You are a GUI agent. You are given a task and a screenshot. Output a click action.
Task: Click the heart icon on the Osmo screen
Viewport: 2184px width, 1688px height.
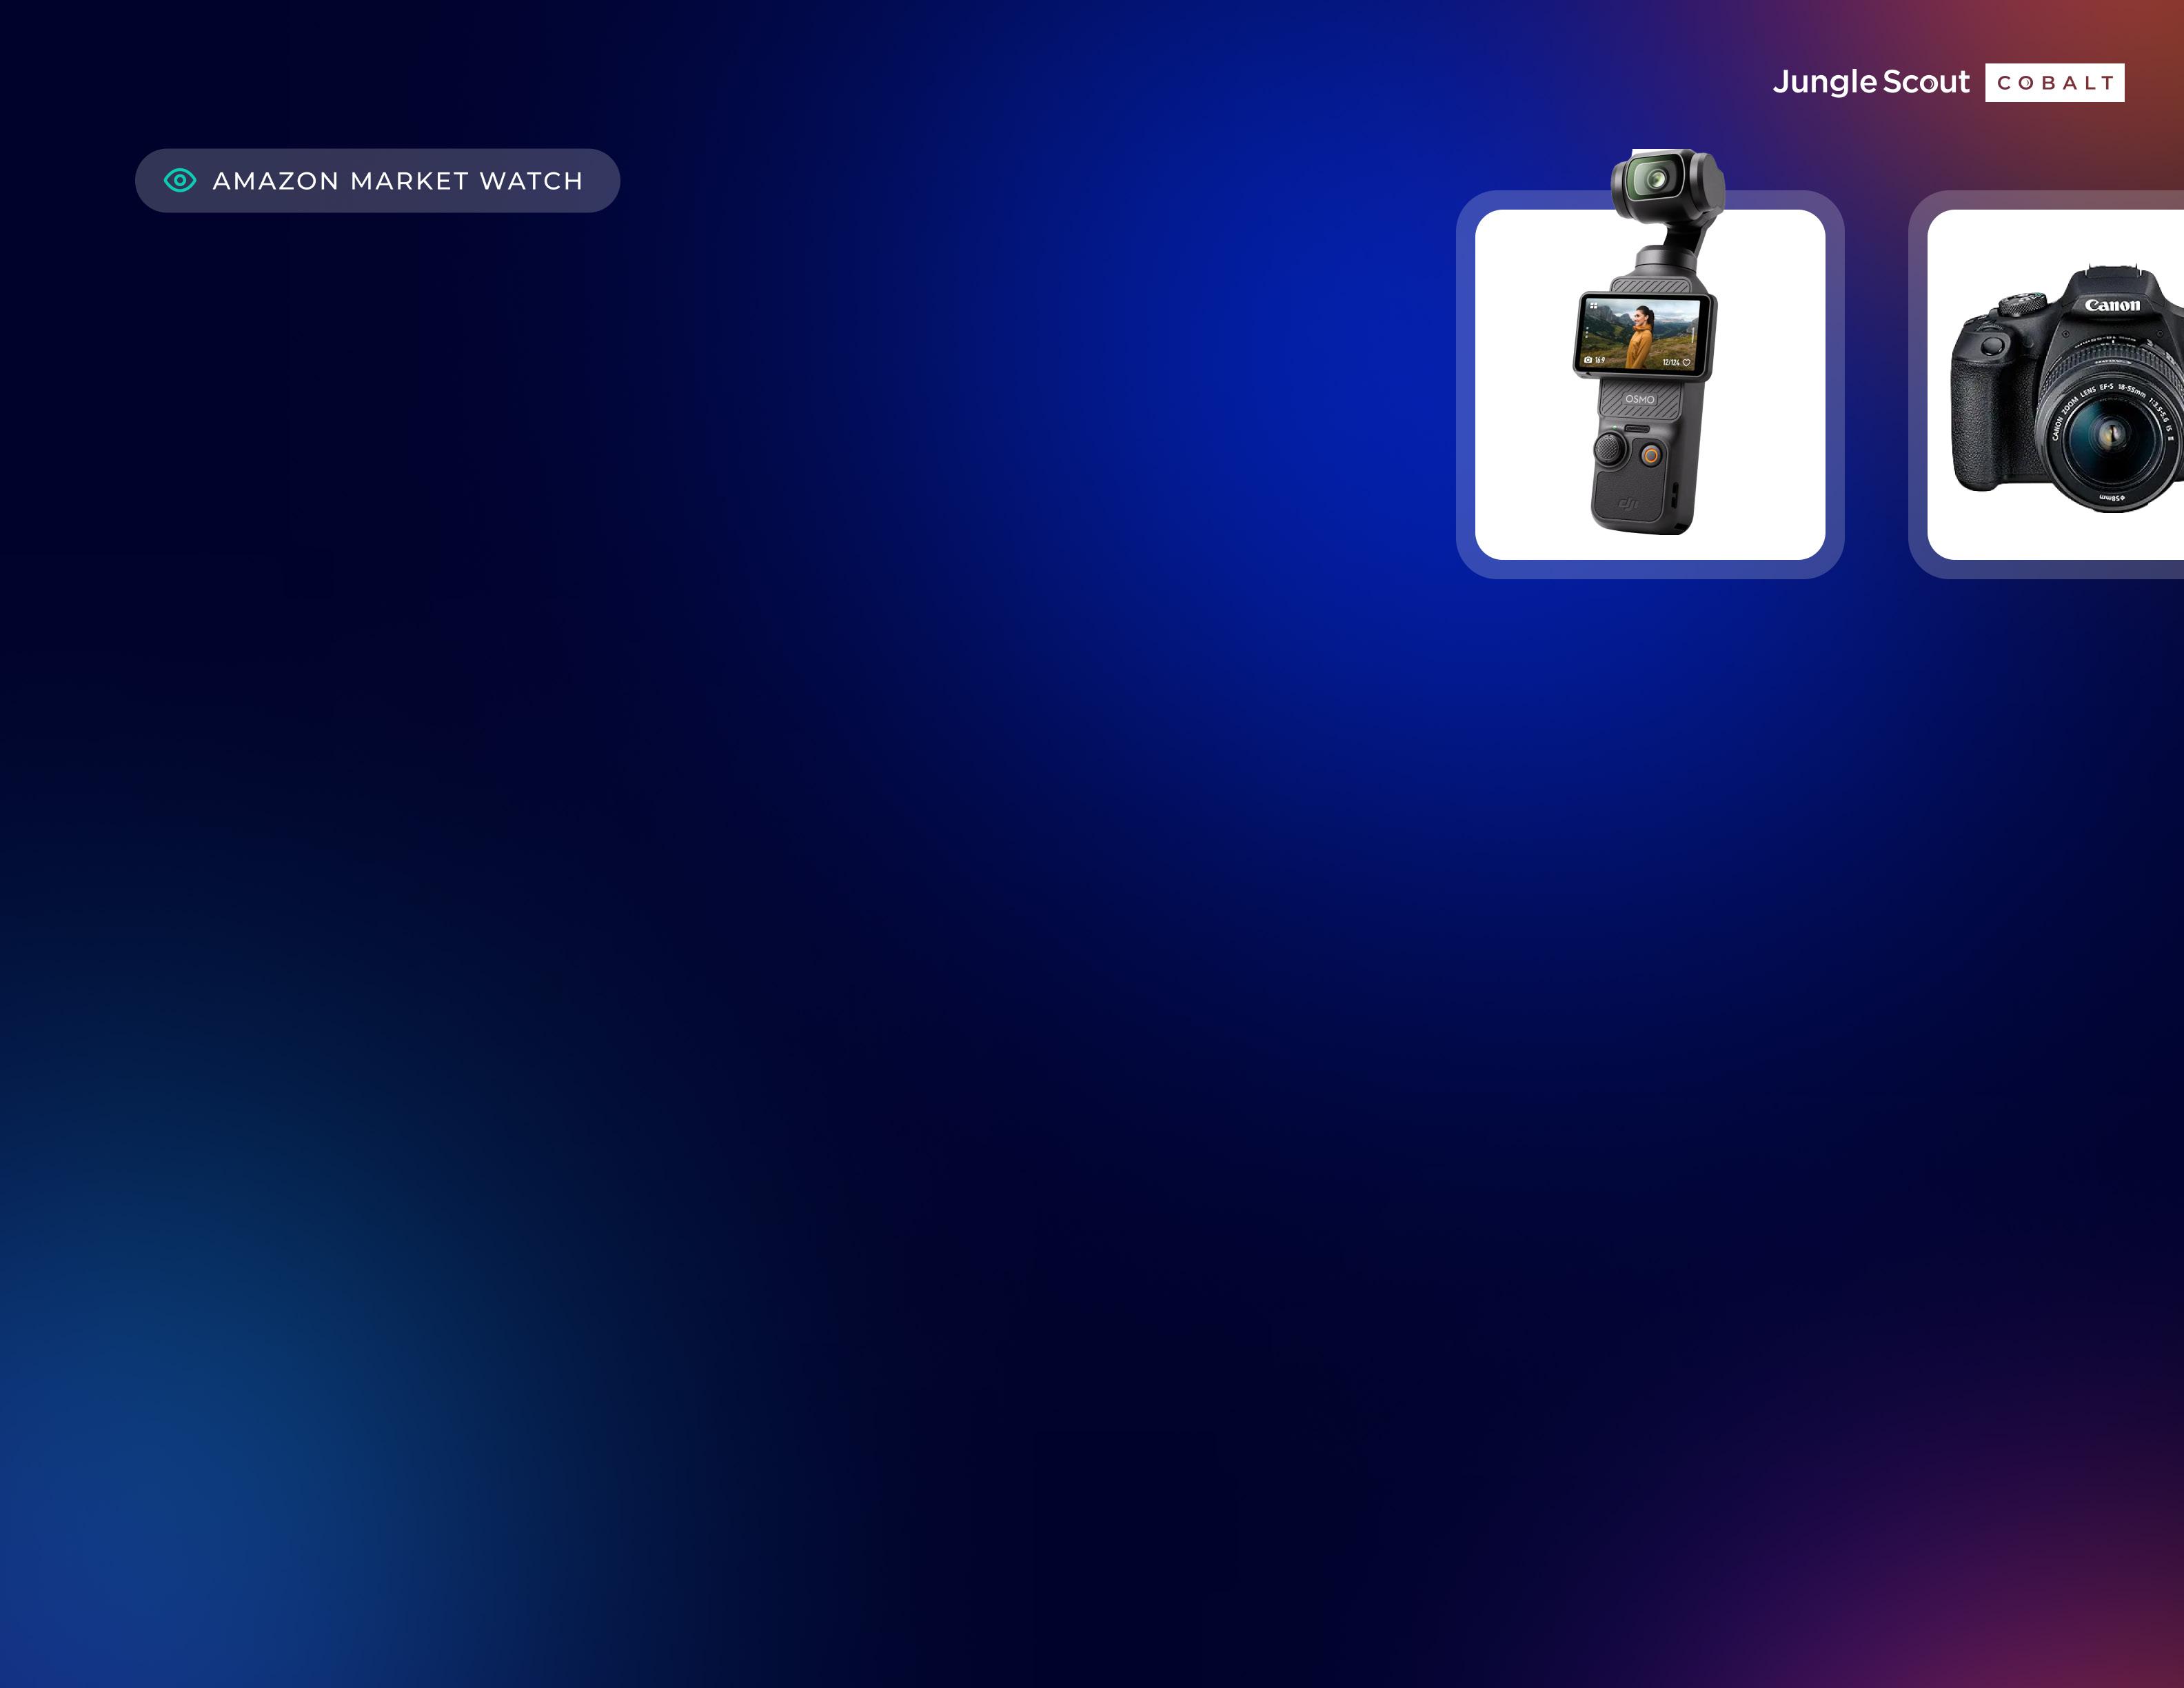pyautogui.click(x=1686, y=363)
